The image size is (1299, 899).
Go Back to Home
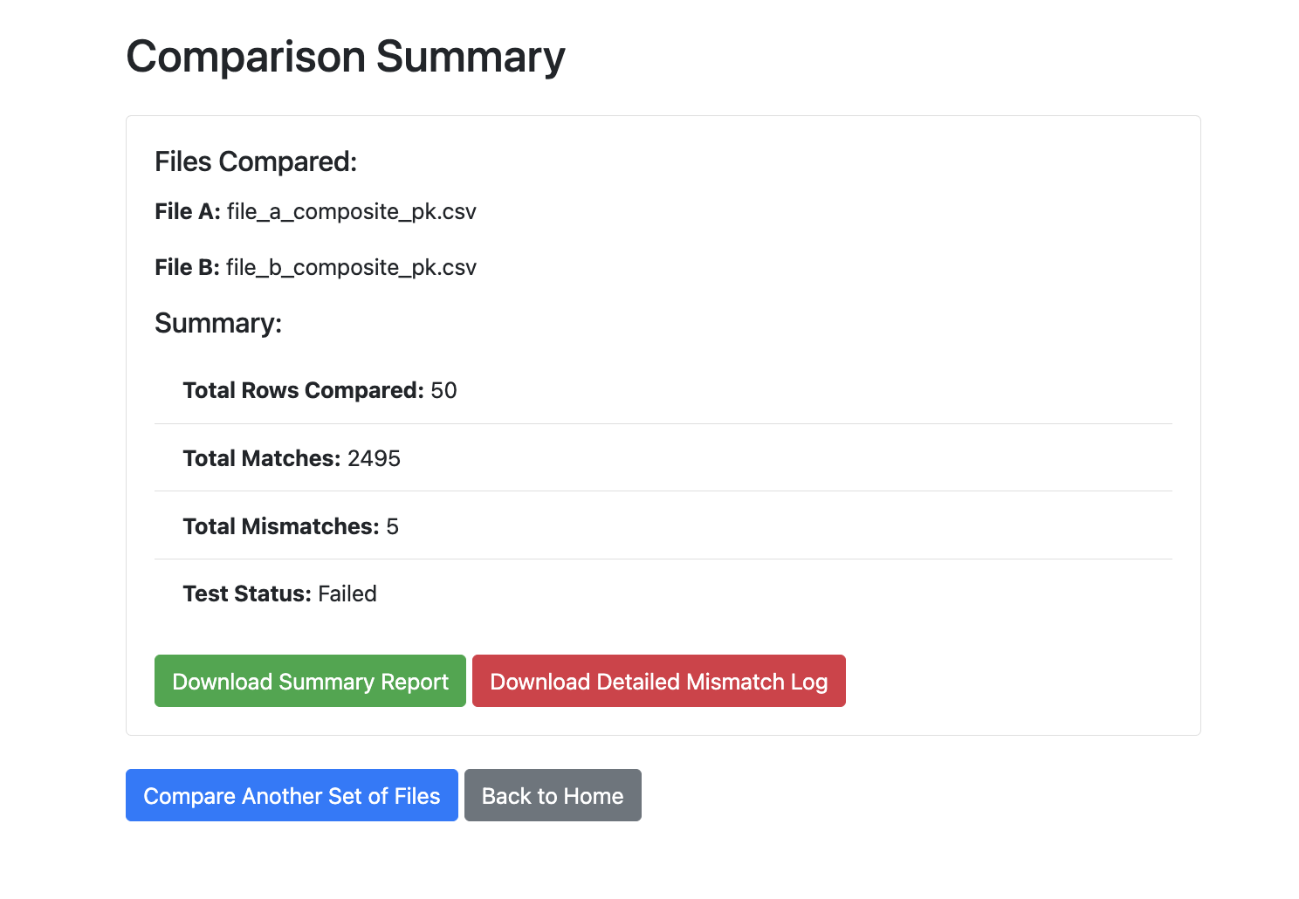pos(553,795)
